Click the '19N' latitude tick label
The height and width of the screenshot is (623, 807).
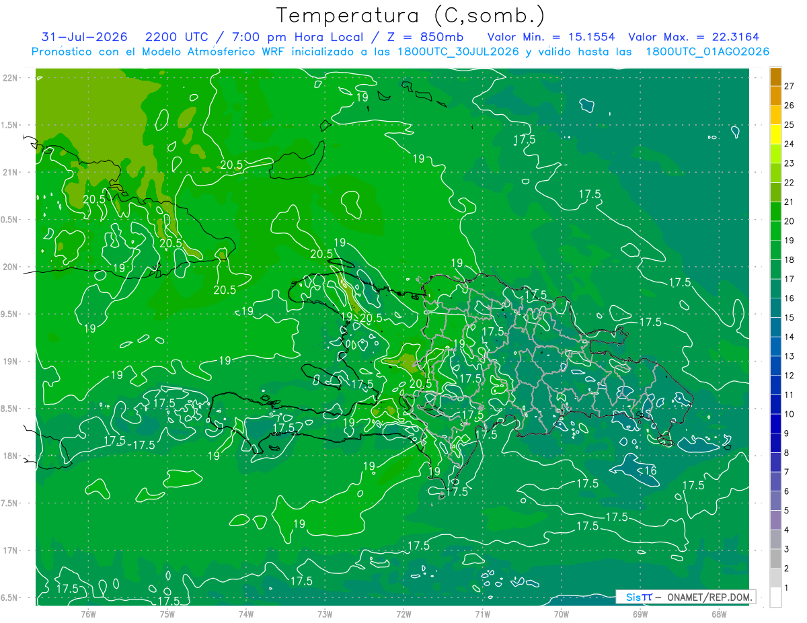10,362
